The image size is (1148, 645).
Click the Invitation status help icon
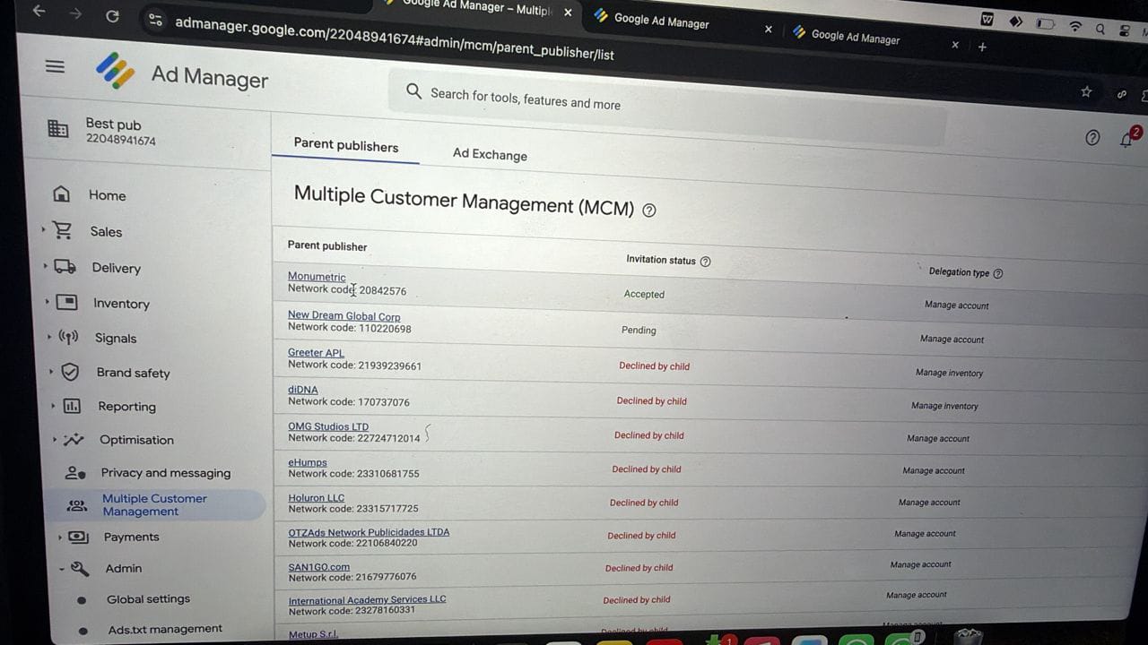click(705, 262)
